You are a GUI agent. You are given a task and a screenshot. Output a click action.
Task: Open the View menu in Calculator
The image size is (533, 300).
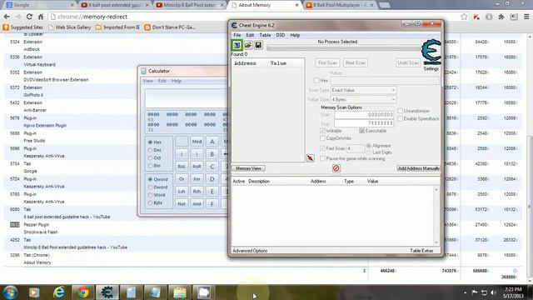click(148, 81)
